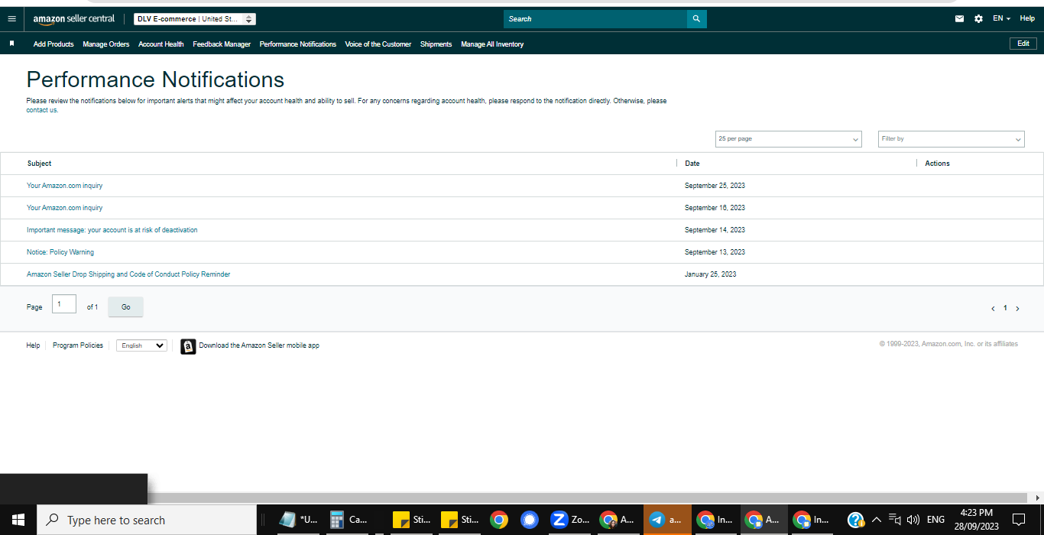Open Shipments menu item

click(x=436, y=44)
